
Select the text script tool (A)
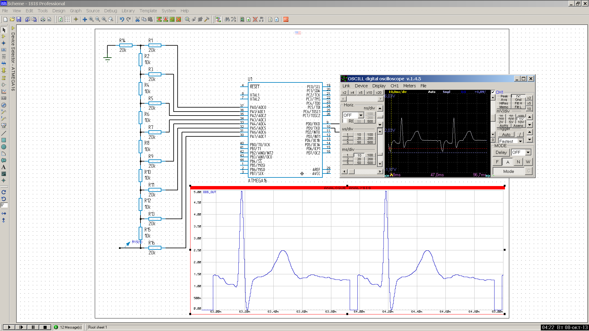(4, 167)
